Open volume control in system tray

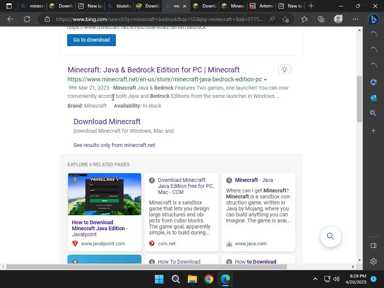tap(336, 279)
